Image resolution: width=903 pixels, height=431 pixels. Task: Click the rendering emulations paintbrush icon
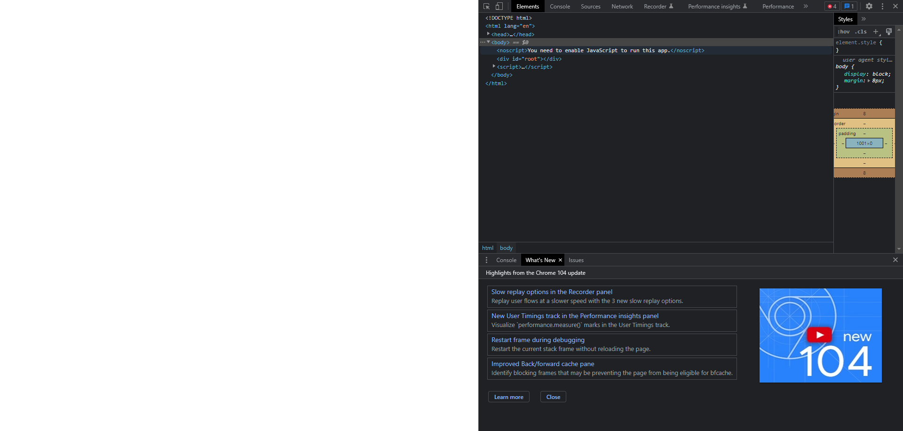pyautogui.click(x=888, y=32)
